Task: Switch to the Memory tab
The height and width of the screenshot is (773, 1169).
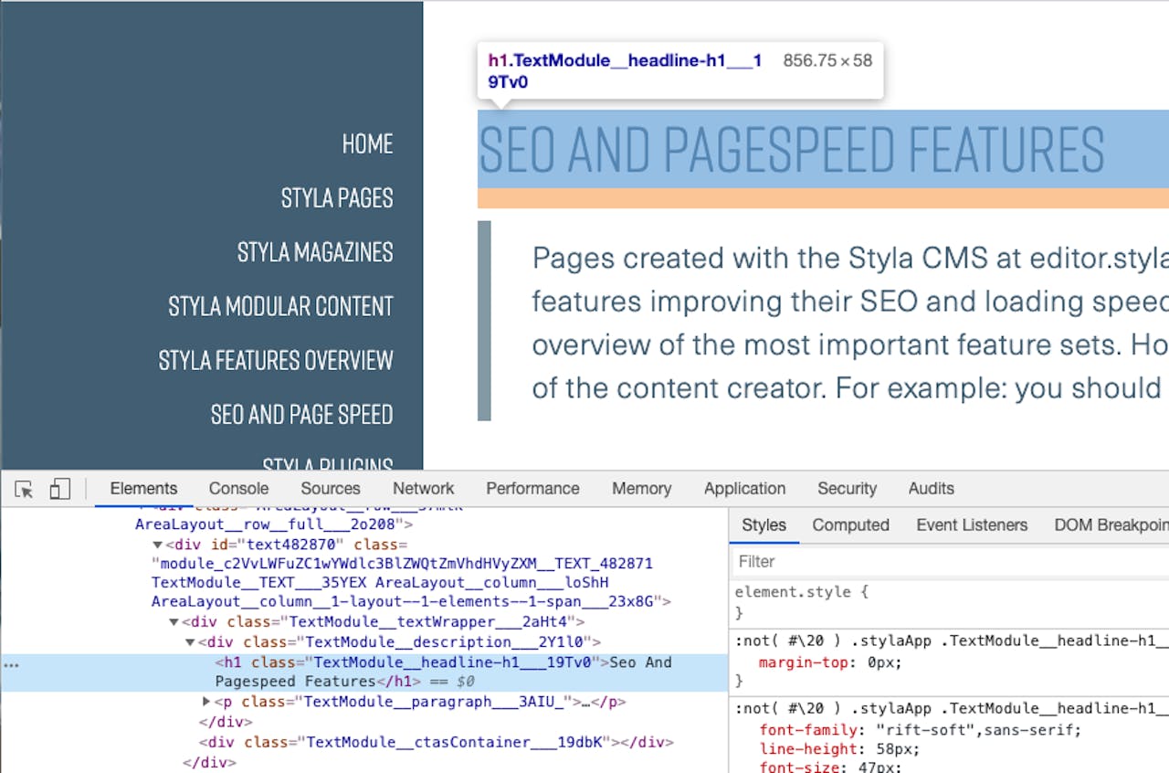Action: click(x=641, y=489)
